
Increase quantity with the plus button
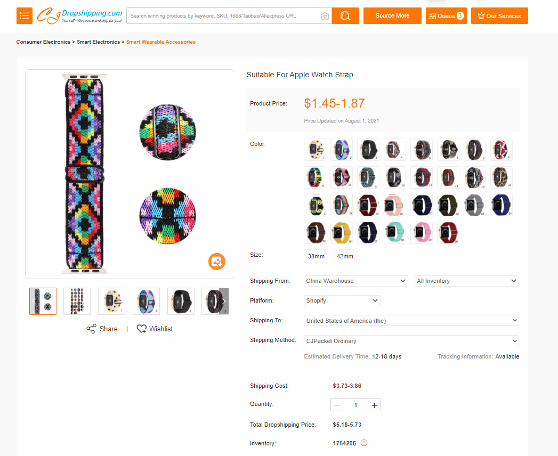[374, 405]
